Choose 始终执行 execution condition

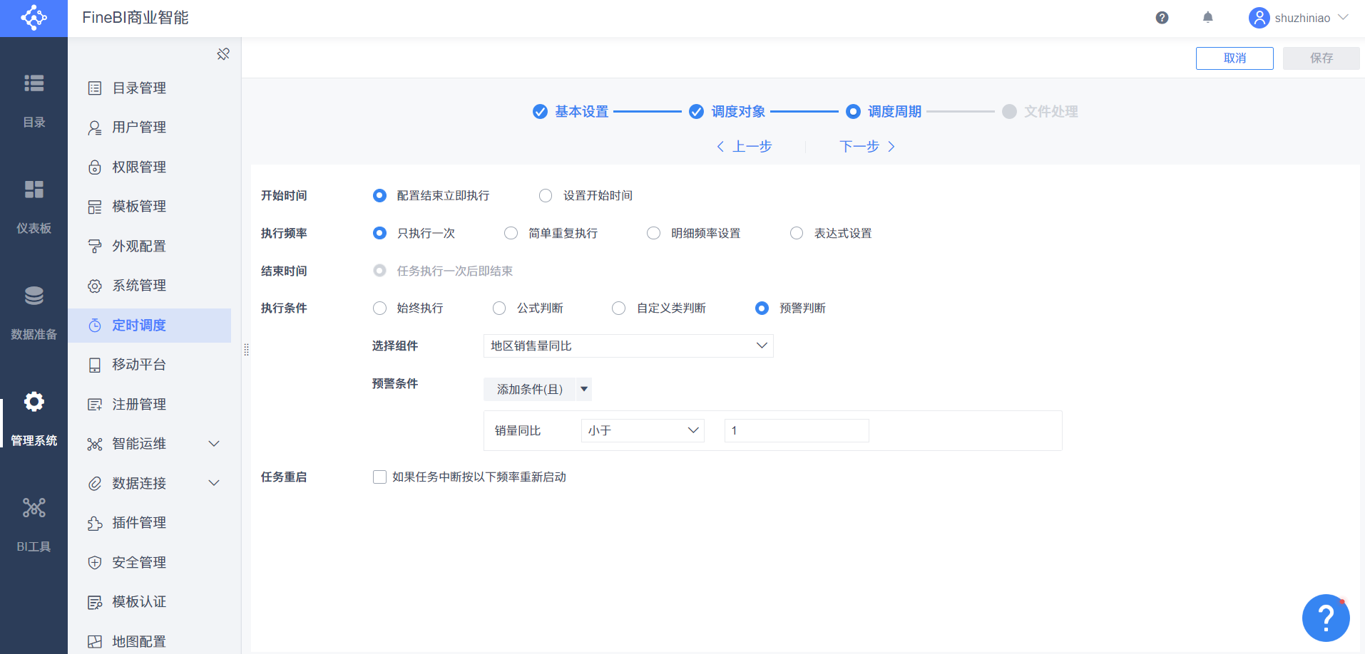pos(379,308)
